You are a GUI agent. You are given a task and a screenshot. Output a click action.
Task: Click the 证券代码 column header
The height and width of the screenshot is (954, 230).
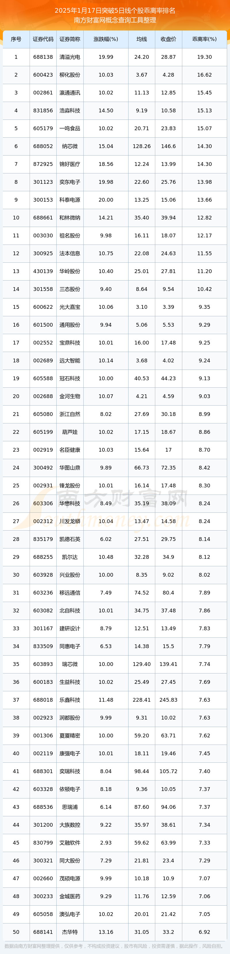pos(43,39)
